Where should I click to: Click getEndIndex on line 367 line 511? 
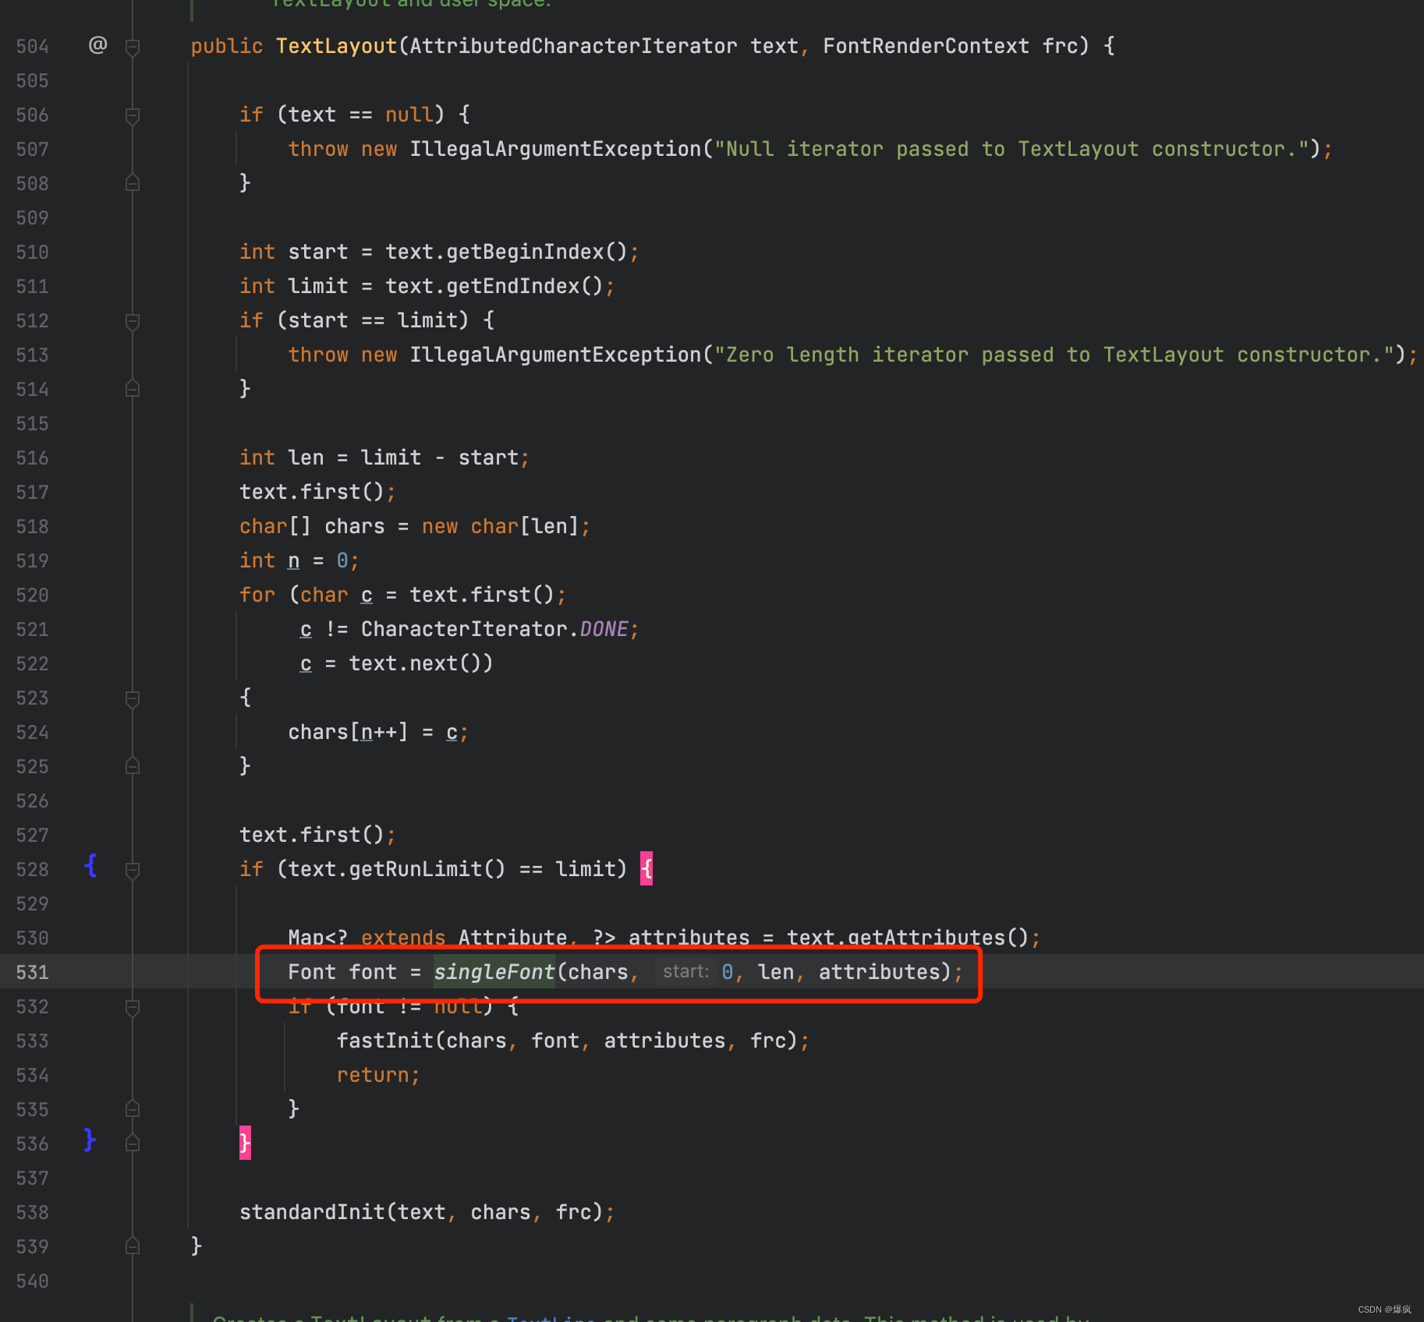pos(513,286)
